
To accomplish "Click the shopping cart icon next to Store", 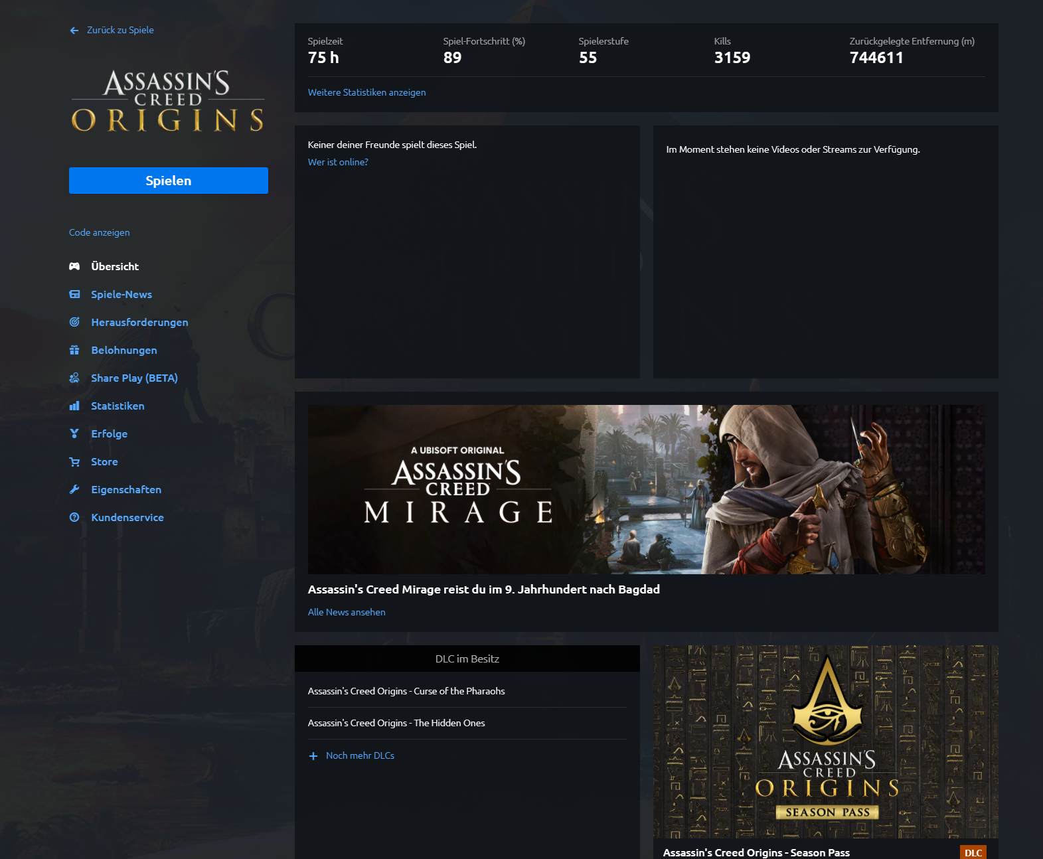I will 74,461.
